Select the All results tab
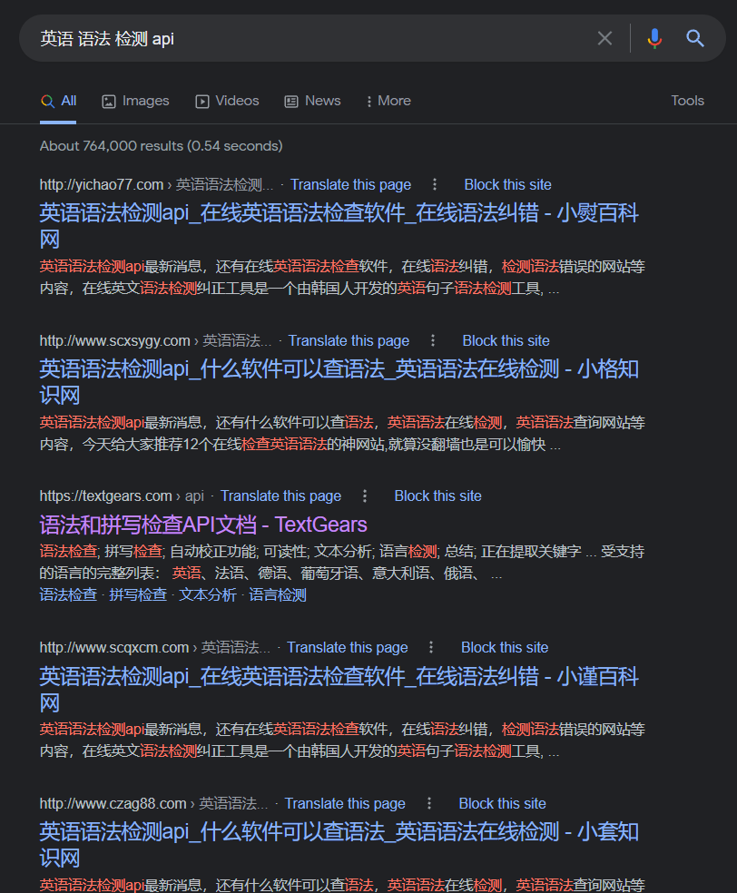The image size is (737, 893). [58, 101]
